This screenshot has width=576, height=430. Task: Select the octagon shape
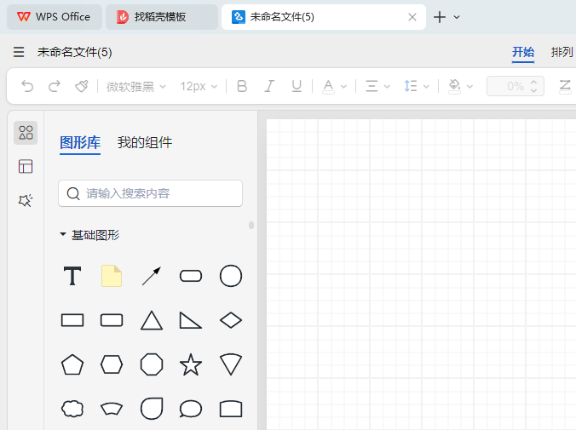point(152,364)
